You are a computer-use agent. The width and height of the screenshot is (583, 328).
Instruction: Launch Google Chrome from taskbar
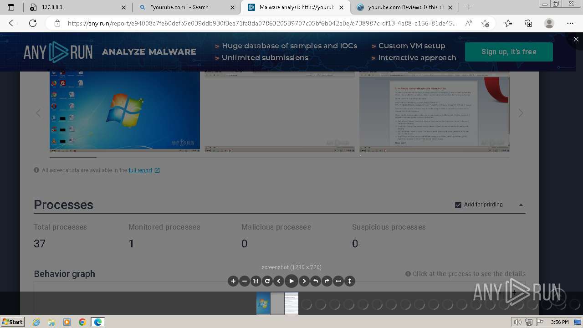(x=82, y=322)
